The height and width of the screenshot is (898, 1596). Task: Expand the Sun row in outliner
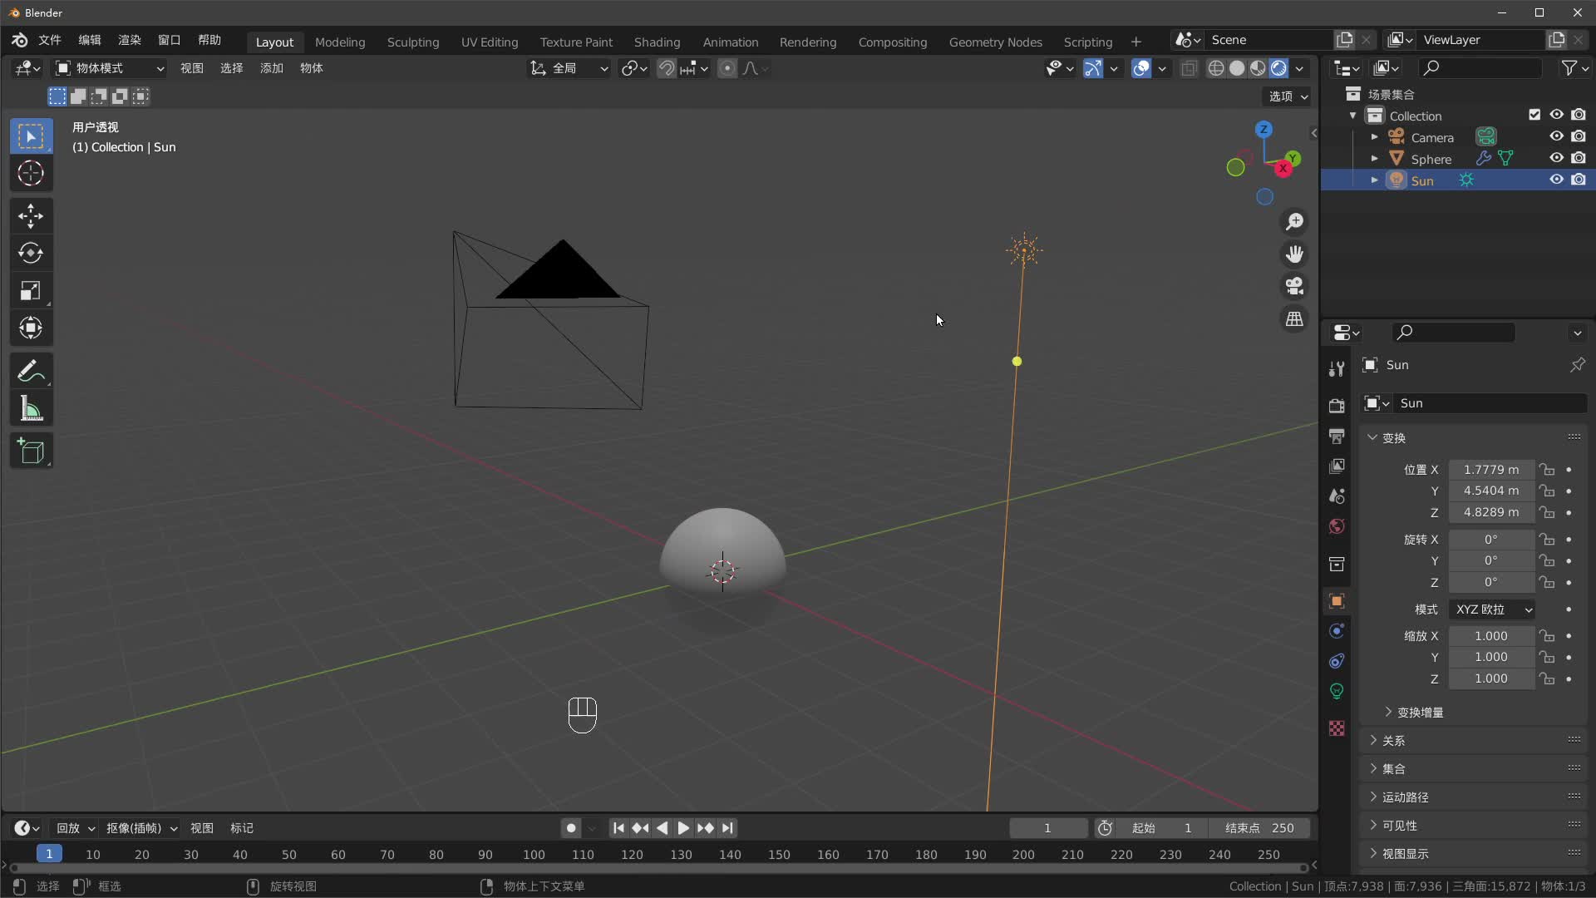click(x=1374, y=180)
